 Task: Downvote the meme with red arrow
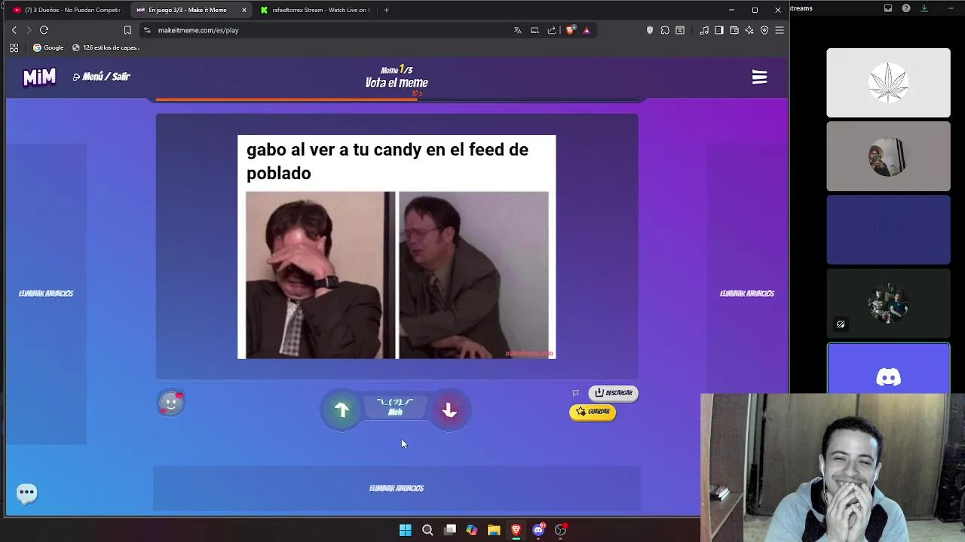(449, 410)
